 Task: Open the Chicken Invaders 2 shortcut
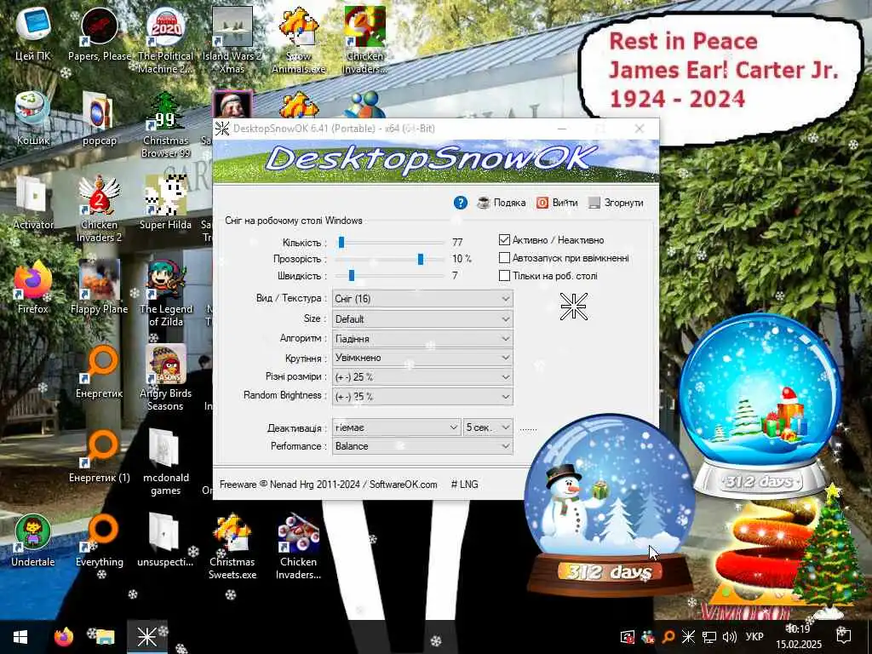100,209
